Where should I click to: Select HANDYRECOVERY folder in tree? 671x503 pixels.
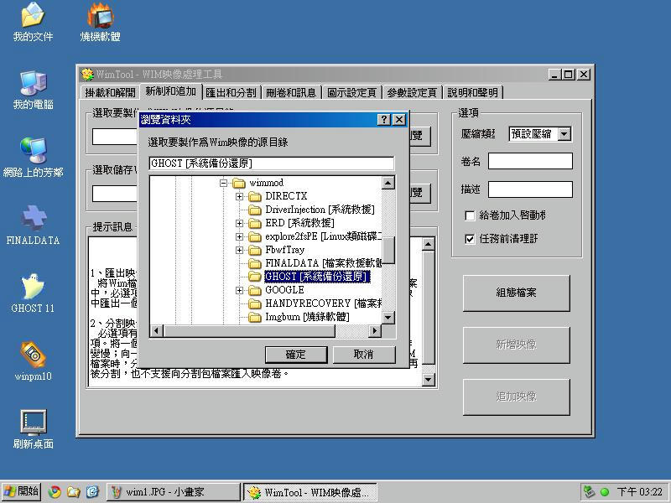(x=324, y=303)
